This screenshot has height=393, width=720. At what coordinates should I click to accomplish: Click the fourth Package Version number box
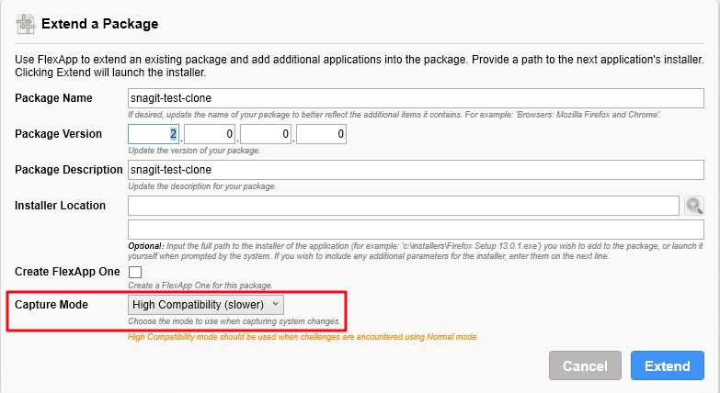click(321, 134)
